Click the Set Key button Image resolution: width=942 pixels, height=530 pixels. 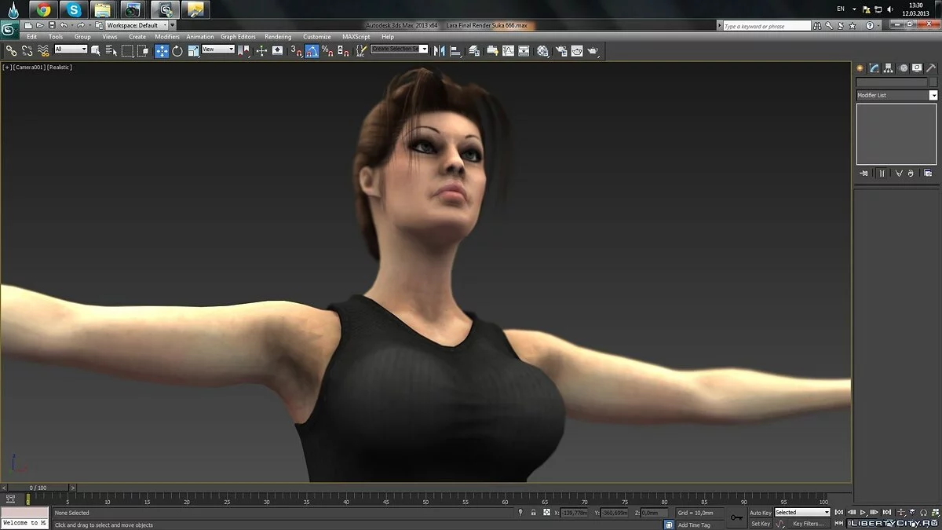click(x=760, y=524)
